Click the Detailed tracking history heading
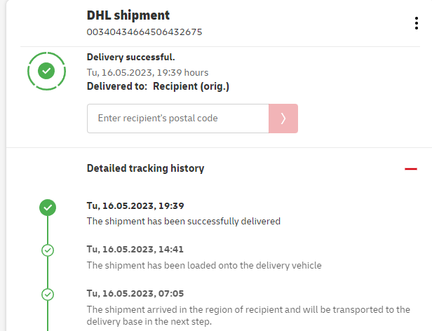 pos(145,168)
